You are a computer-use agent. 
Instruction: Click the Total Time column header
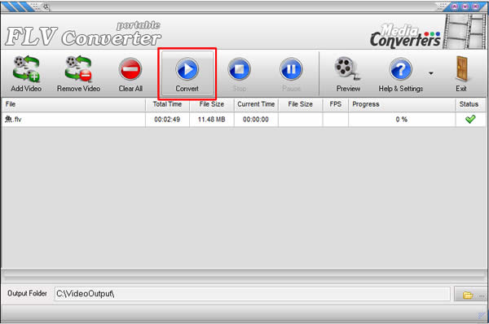(x=167, y=104)
